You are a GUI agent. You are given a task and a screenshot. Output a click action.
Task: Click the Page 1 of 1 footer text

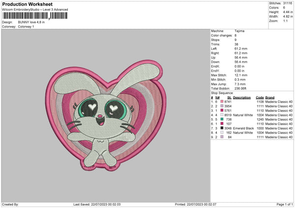(x=282, y=205)
